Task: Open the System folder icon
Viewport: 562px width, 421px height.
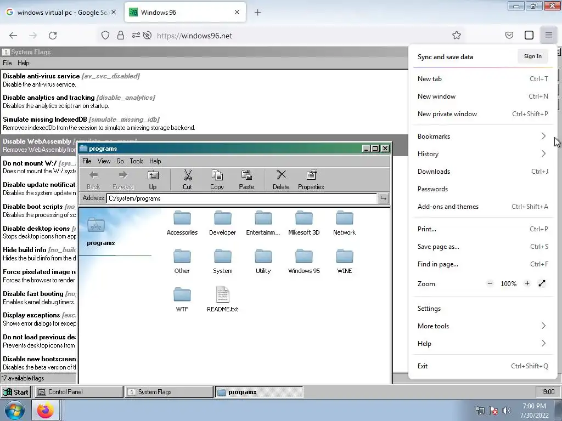Action: [x=223, y=261]
